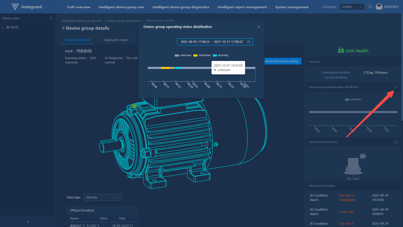This screenshot has width=403, height=227.
Task: Click the user avatar icon
Action: pyautogui.click(x=379, y=7)
